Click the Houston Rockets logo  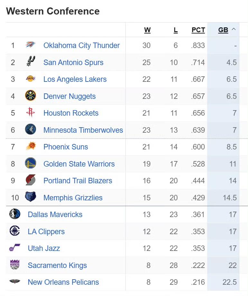(31, 113)
